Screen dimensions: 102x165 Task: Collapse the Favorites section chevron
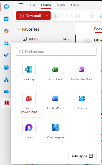pos(19,29)
